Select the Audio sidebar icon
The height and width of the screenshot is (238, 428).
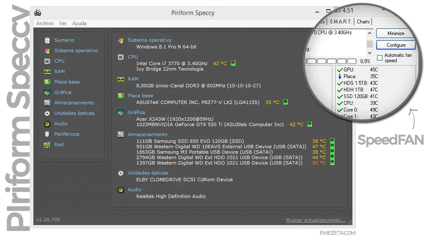coord(47,124)
